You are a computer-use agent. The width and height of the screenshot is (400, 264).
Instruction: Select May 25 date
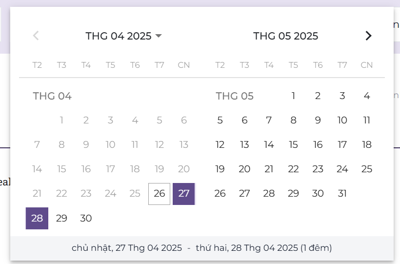tap(366, 169)
